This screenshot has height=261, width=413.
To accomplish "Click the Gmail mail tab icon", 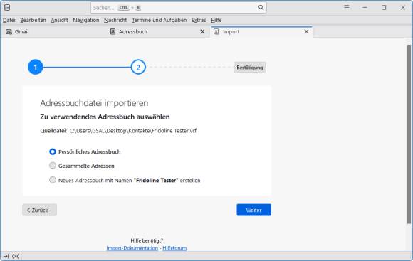I will tap(9, 32).
